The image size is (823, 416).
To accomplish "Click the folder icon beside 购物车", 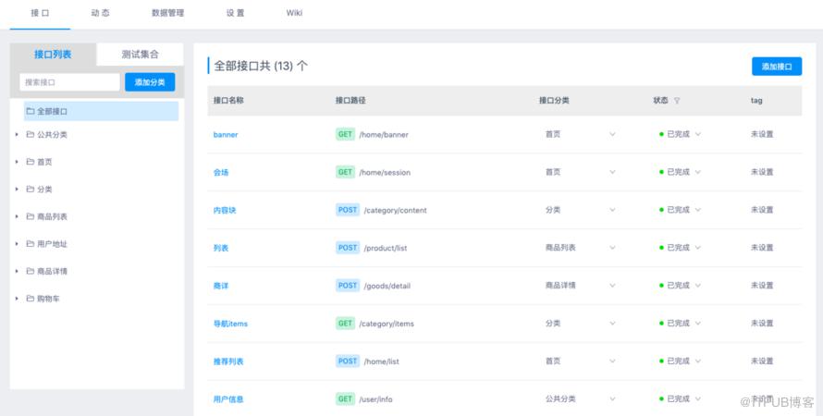I will pos(31,298).
